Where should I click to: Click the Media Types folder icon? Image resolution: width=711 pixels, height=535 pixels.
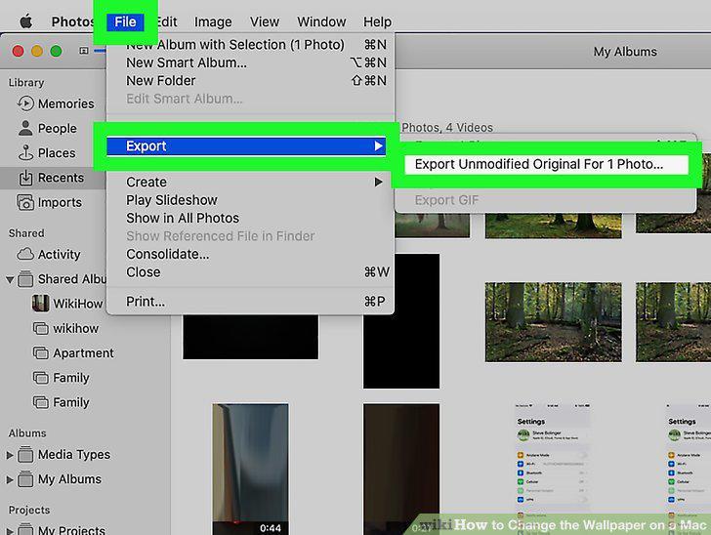click(25, 454)
